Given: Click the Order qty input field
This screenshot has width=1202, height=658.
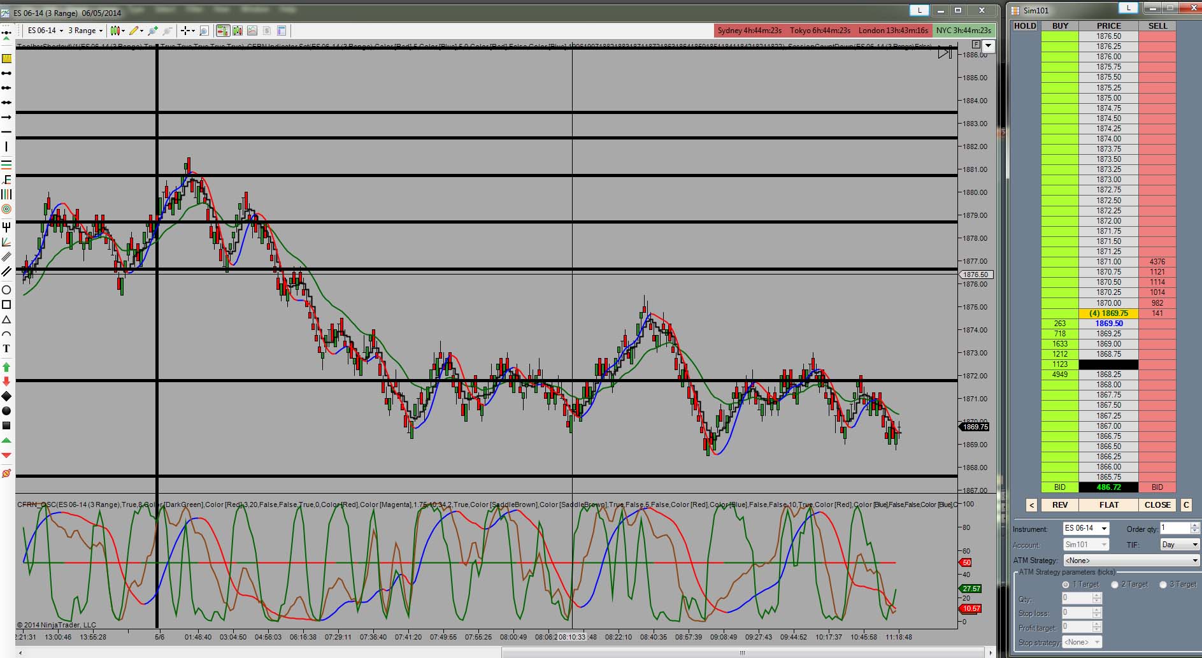Looking at the screenshot, I should click(x=1175, y=528).
